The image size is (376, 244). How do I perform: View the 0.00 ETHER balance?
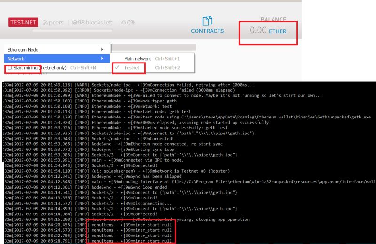click(268, 31)
